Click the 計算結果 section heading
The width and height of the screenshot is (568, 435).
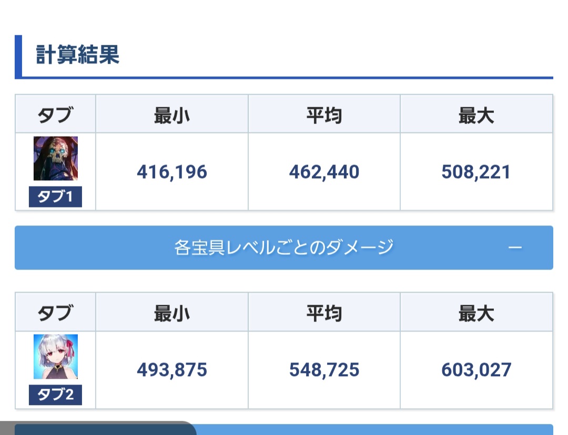77,55
